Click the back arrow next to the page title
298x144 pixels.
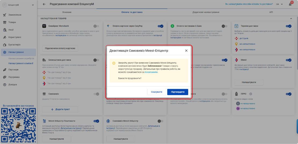tap(44, 4)
